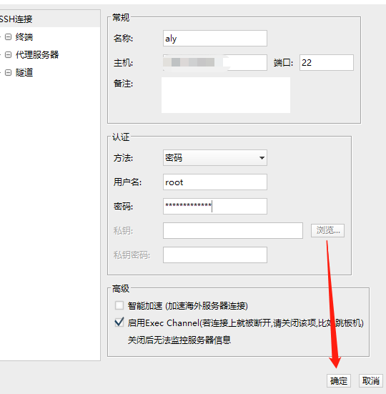Viewport: 386px width, 394px height.
Task: Click the 确定 confirm button
Action: point(339,380)
